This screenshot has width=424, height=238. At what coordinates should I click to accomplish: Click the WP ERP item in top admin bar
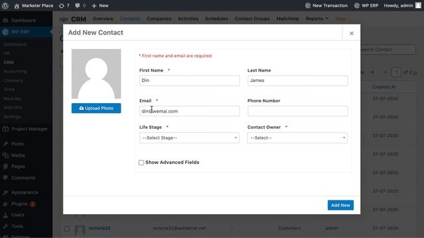[x=366, y=6]
